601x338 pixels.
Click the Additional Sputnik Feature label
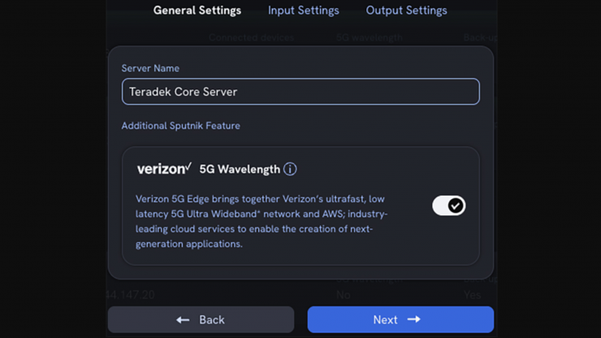click(x=180, y=126)
